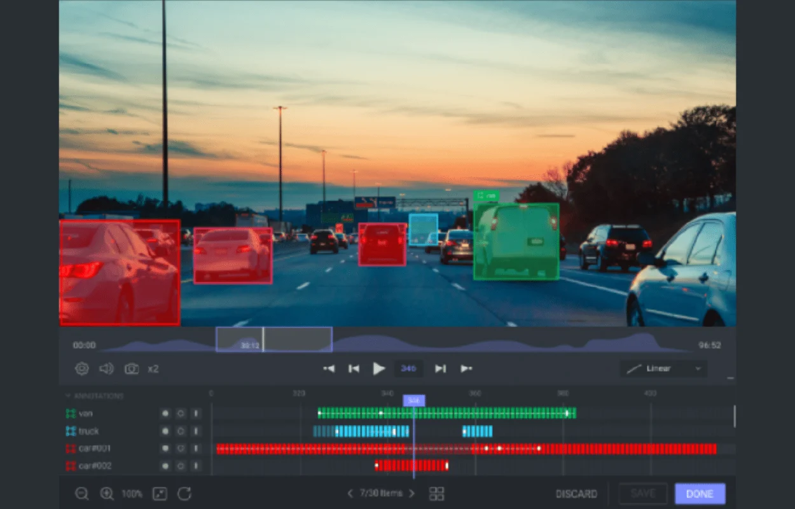795x509 pixels.
Task: Open the settings gear near the timeline
Action: [81, 368]
